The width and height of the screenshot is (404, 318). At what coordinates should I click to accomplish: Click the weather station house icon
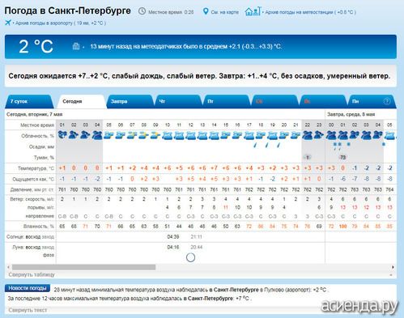pyautogui.click(x=253, y=11)
